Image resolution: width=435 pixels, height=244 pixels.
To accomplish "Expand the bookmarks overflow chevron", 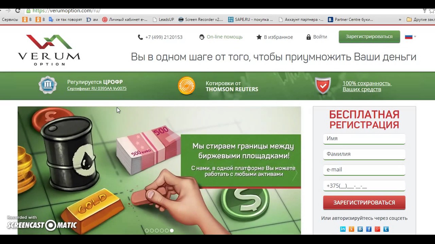I will pos(400,20).
